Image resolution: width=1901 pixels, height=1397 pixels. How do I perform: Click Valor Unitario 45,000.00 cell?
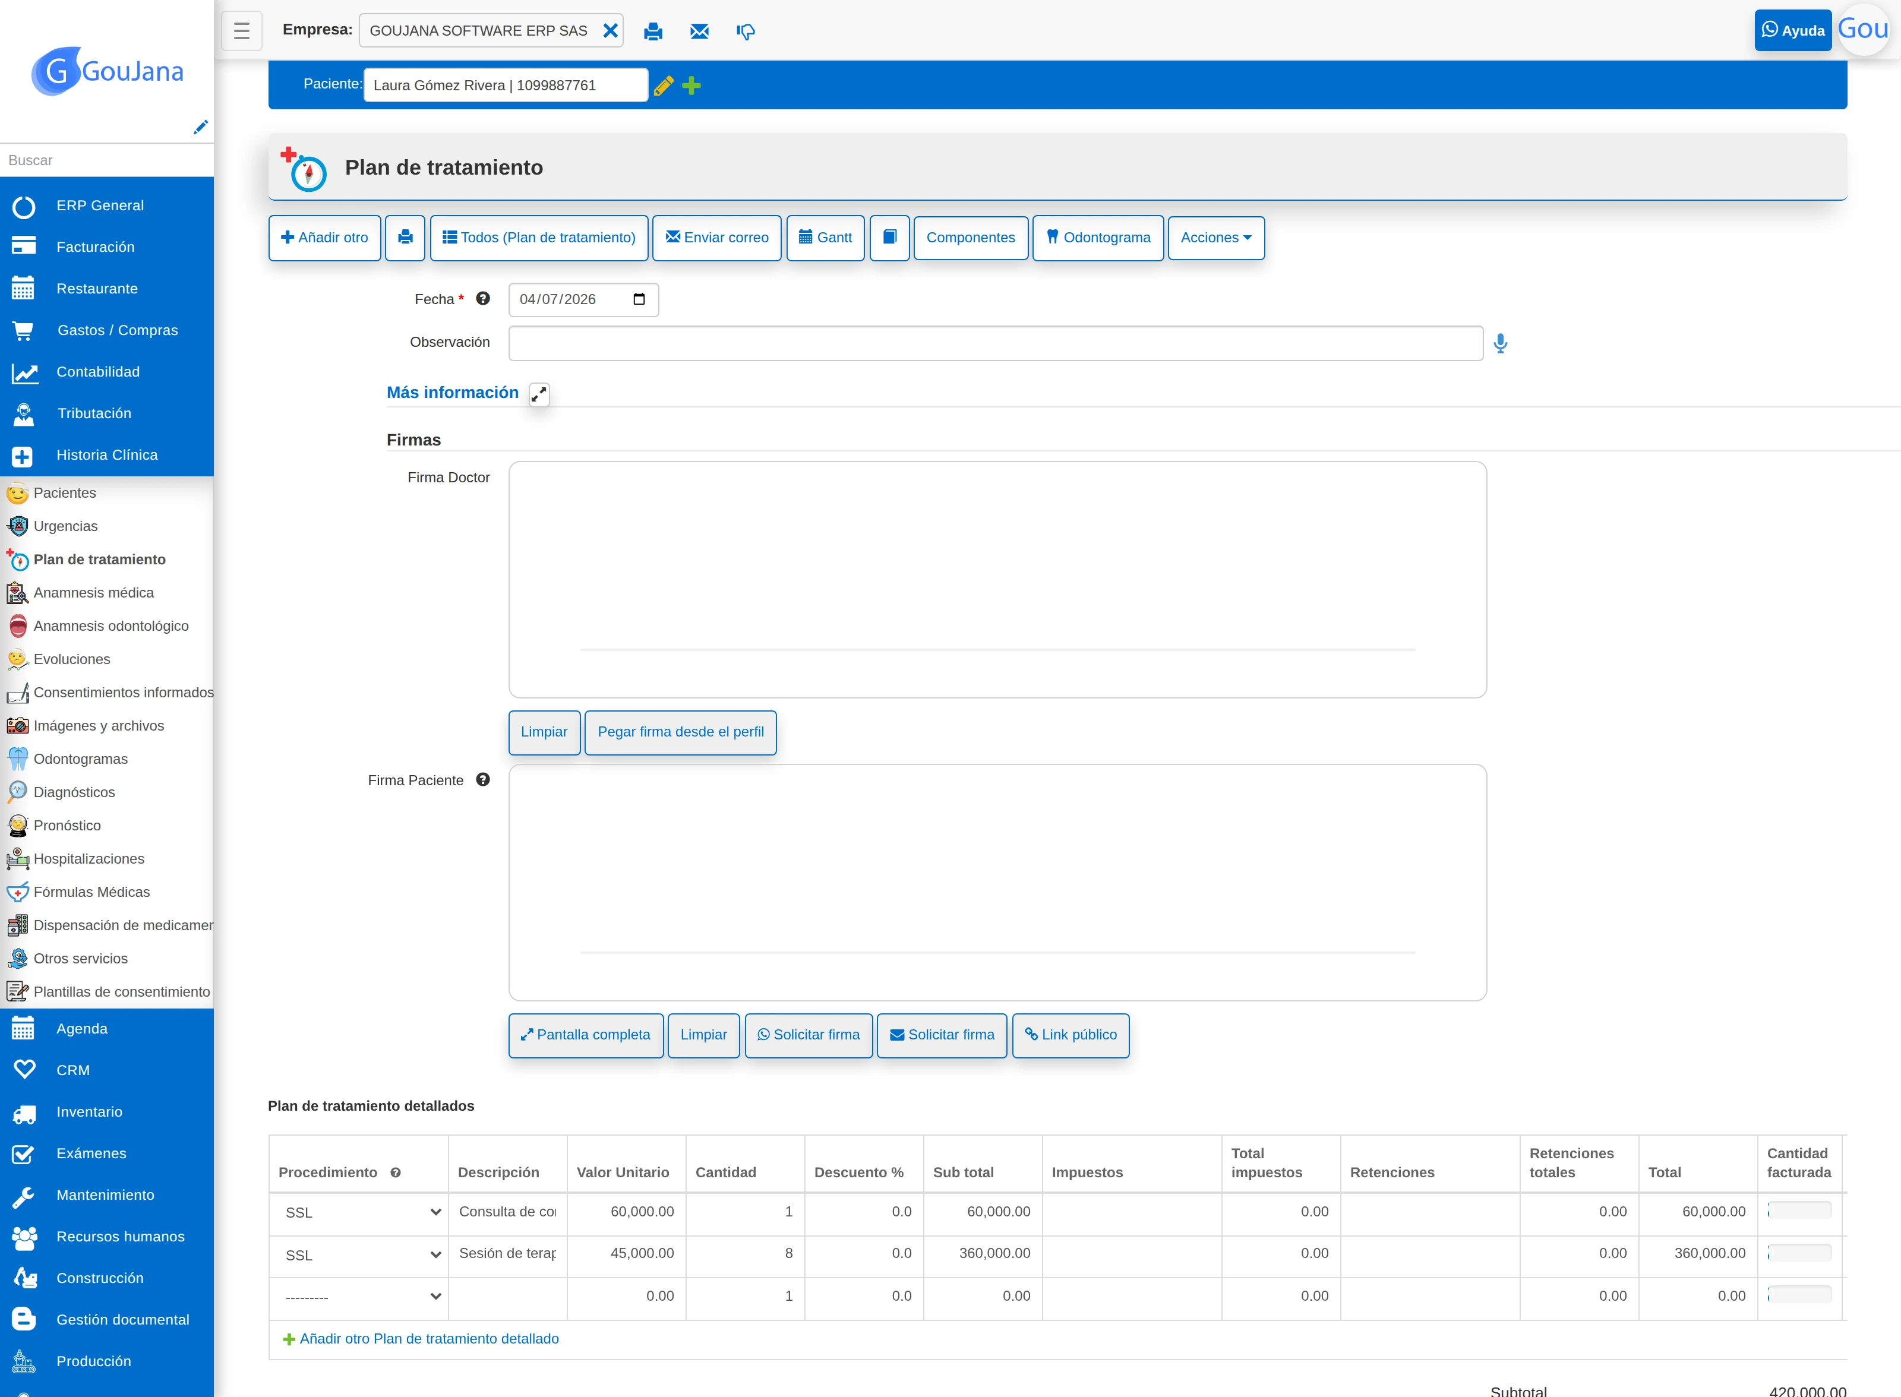(627, 1253)
